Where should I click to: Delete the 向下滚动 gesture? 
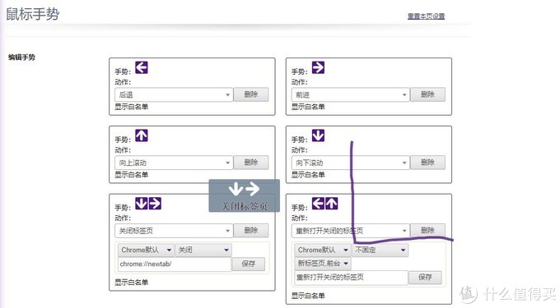click(427, 163)
